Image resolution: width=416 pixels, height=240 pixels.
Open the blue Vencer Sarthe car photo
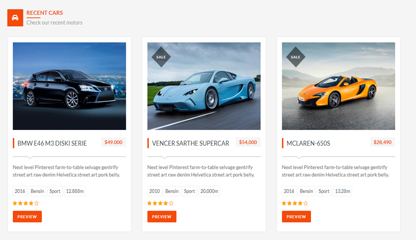pos(204,86)
